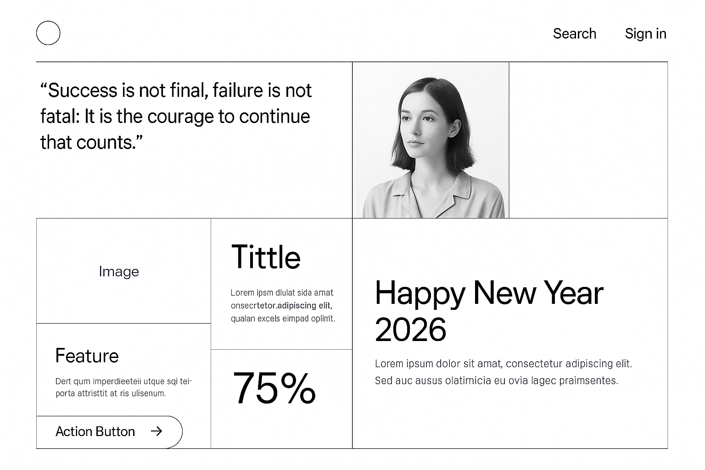This screenshot has width=705, height=470.
Task: Click the "Lorem ipsum dolor sit amat" sentence
Action: 503,364
